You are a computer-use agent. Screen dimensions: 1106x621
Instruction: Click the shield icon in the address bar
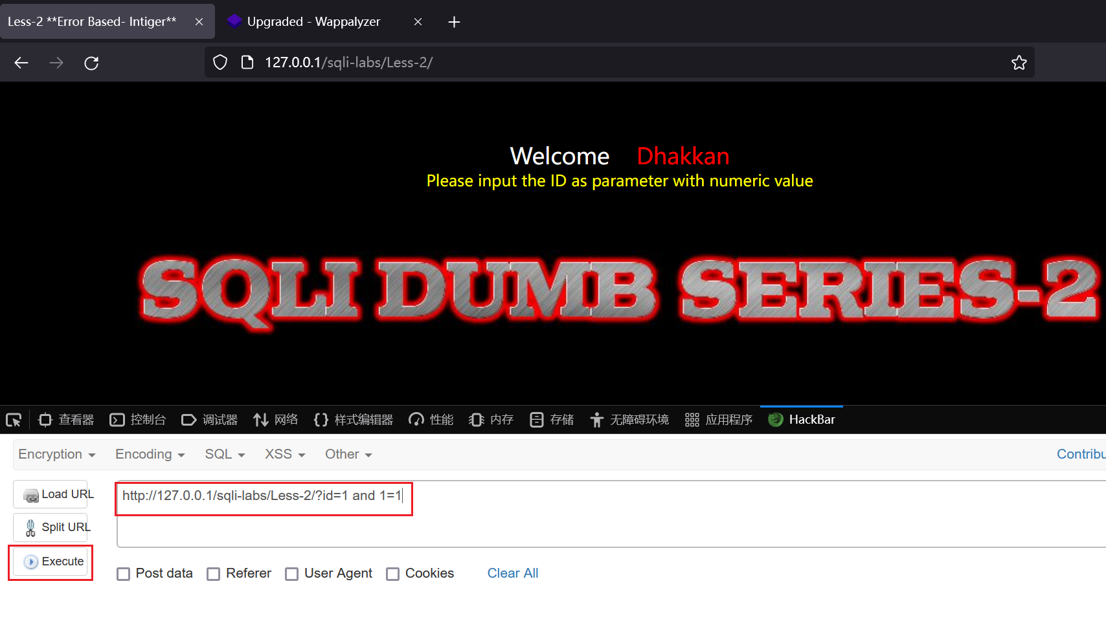coord(220,61)
